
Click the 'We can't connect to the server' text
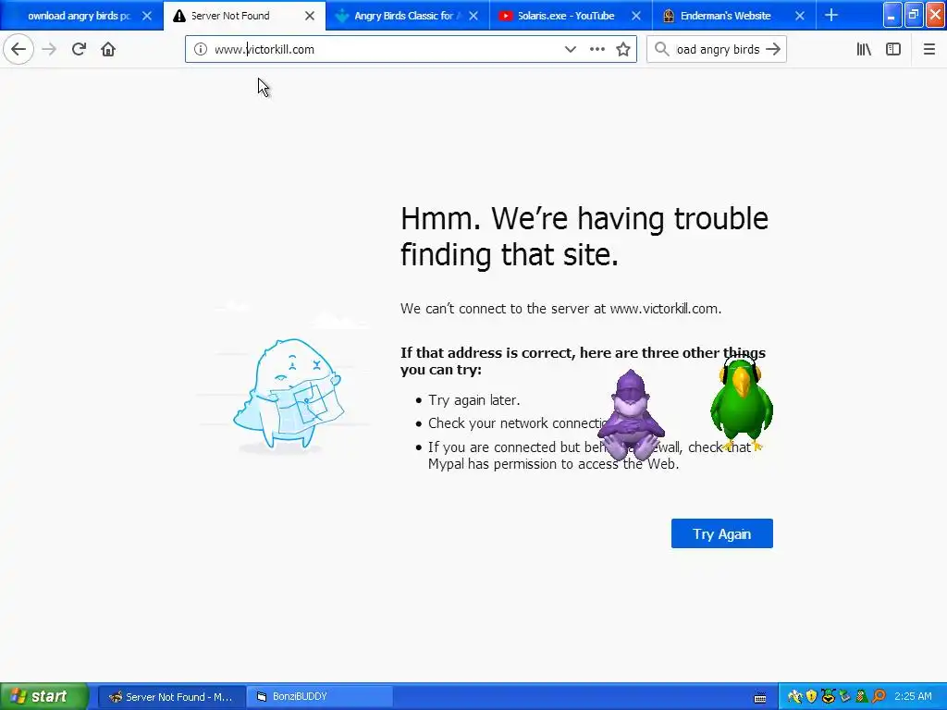click(560, 309)
